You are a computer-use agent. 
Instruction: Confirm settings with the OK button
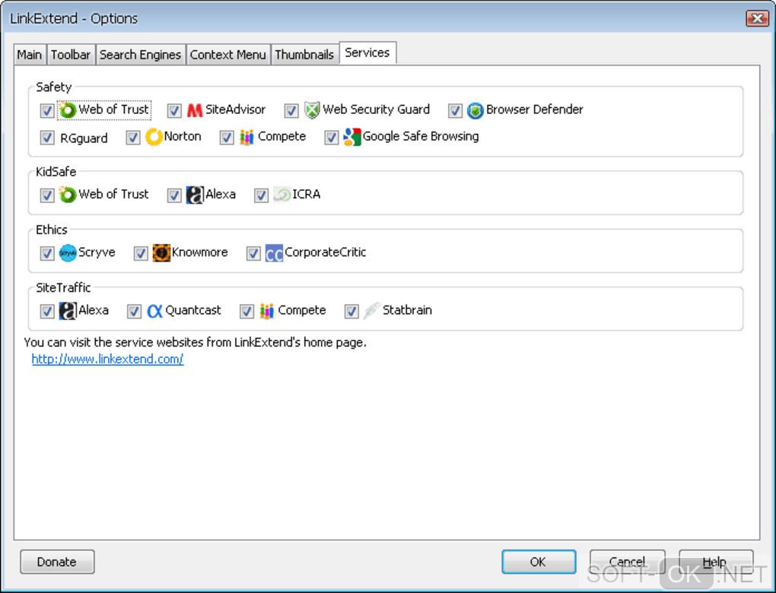[x=539, y=562]
